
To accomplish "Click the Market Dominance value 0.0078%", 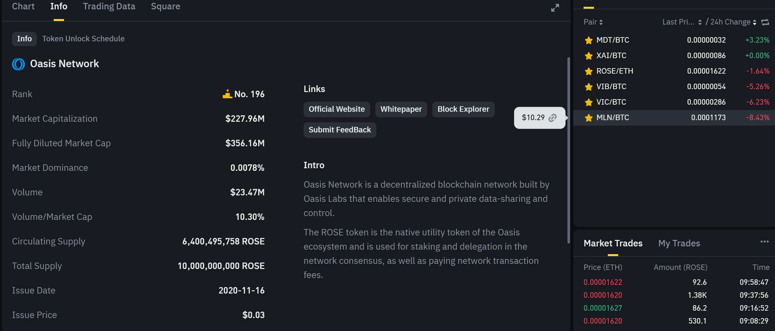I will pos(247,168).
